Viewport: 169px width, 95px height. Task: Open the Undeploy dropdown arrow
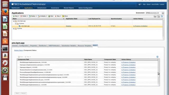[x=47, y=16]
